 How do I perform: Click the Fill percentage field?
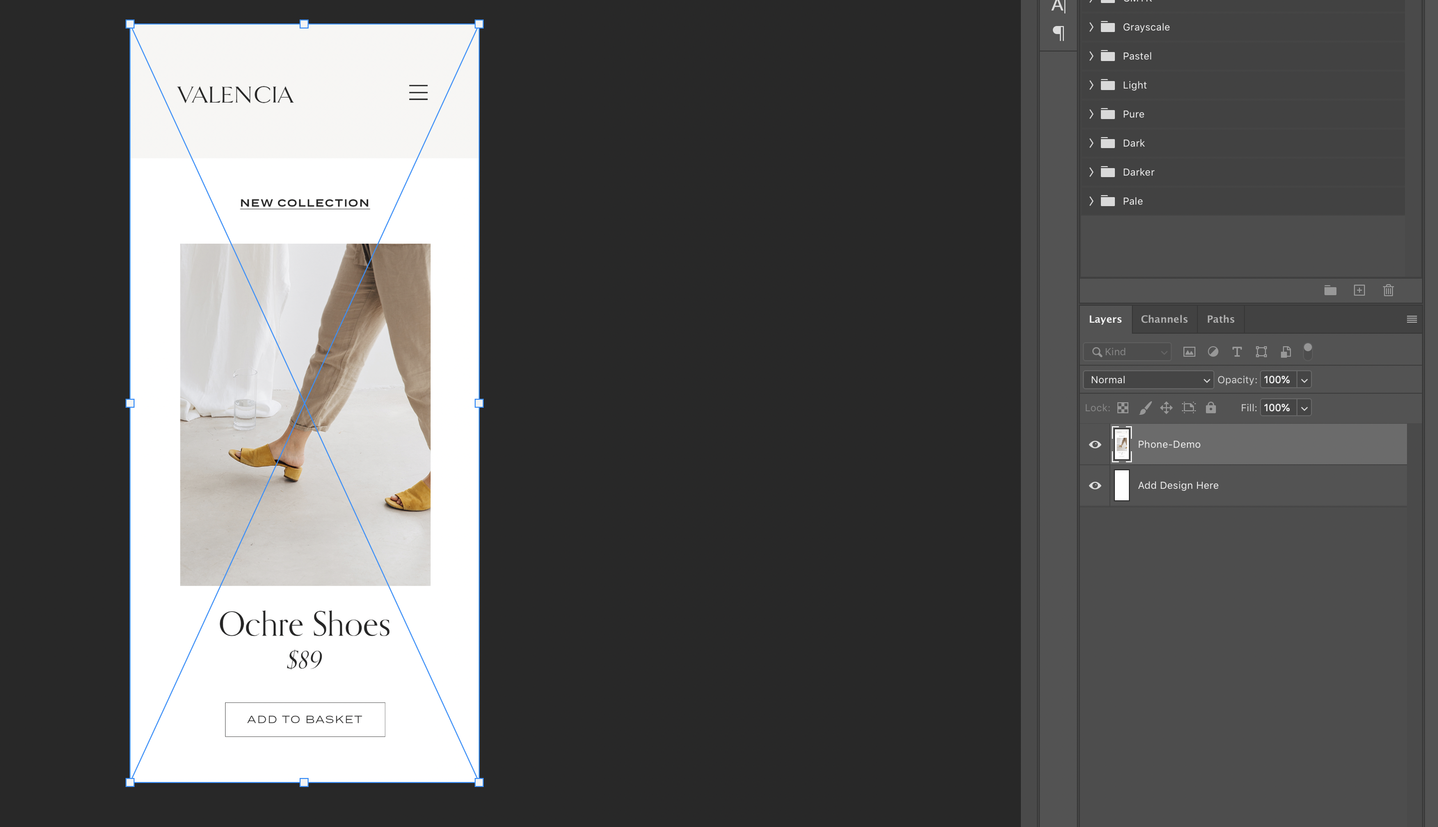tap(1277, 407)
